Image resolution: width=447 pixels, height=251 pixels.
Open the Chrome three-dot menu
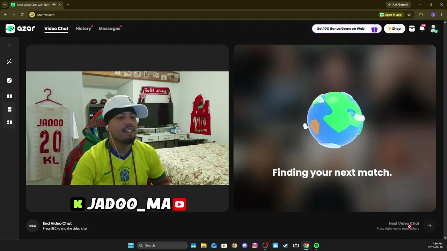(x=442, y=15)
